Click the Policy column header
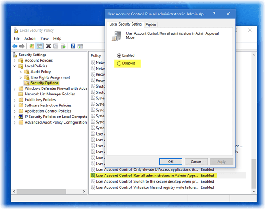265x209 pixels. [96, 56]
